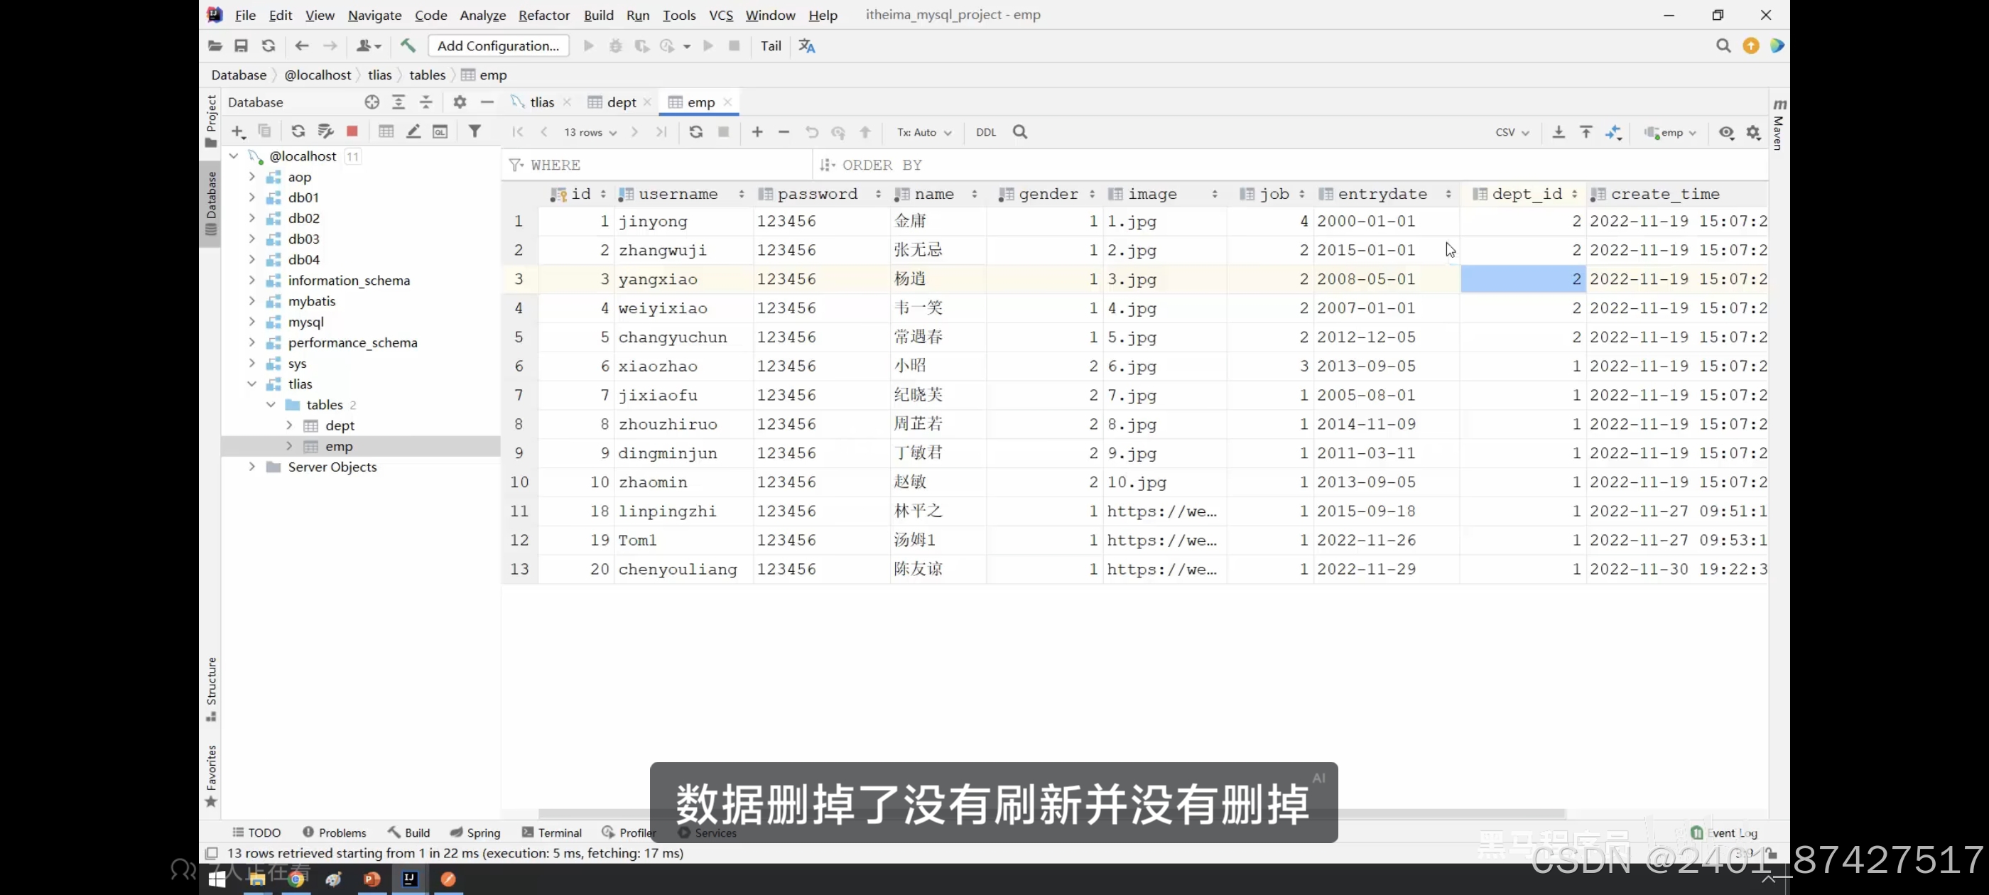Click the DDL button
This screenshot has height=895, width=1989.
(985, 132)
